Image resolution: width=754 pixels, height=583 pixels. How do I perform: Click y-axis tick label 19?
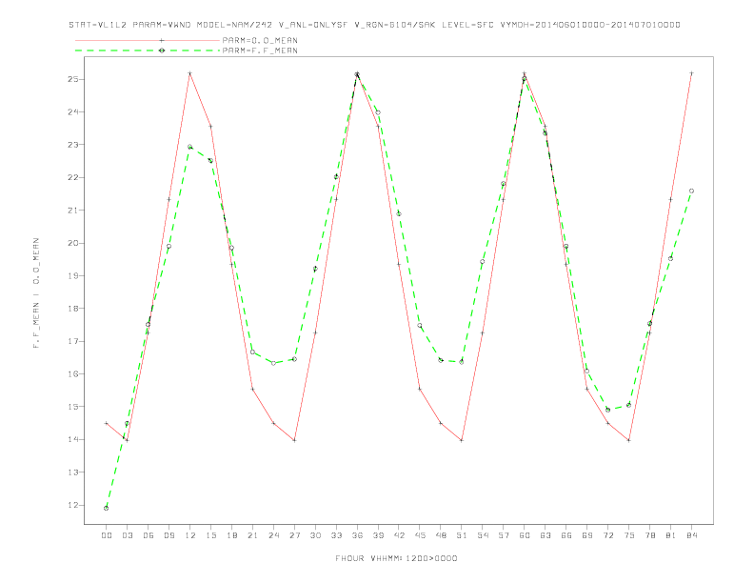coord(72,275)
